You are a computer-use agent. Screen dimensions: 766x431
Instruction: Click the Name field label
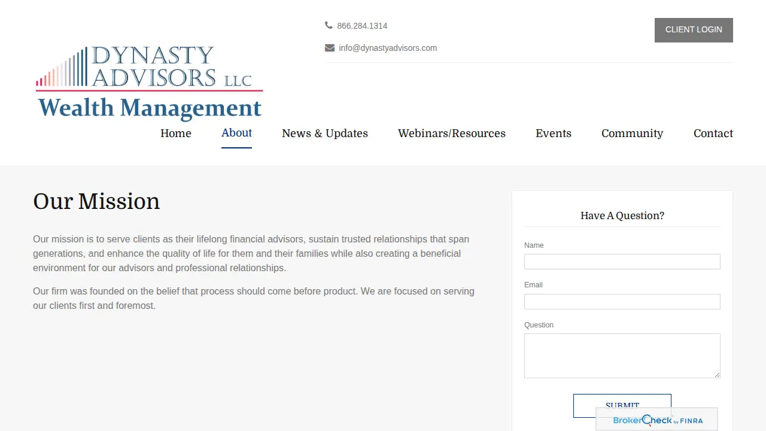(x=534, y=245)
